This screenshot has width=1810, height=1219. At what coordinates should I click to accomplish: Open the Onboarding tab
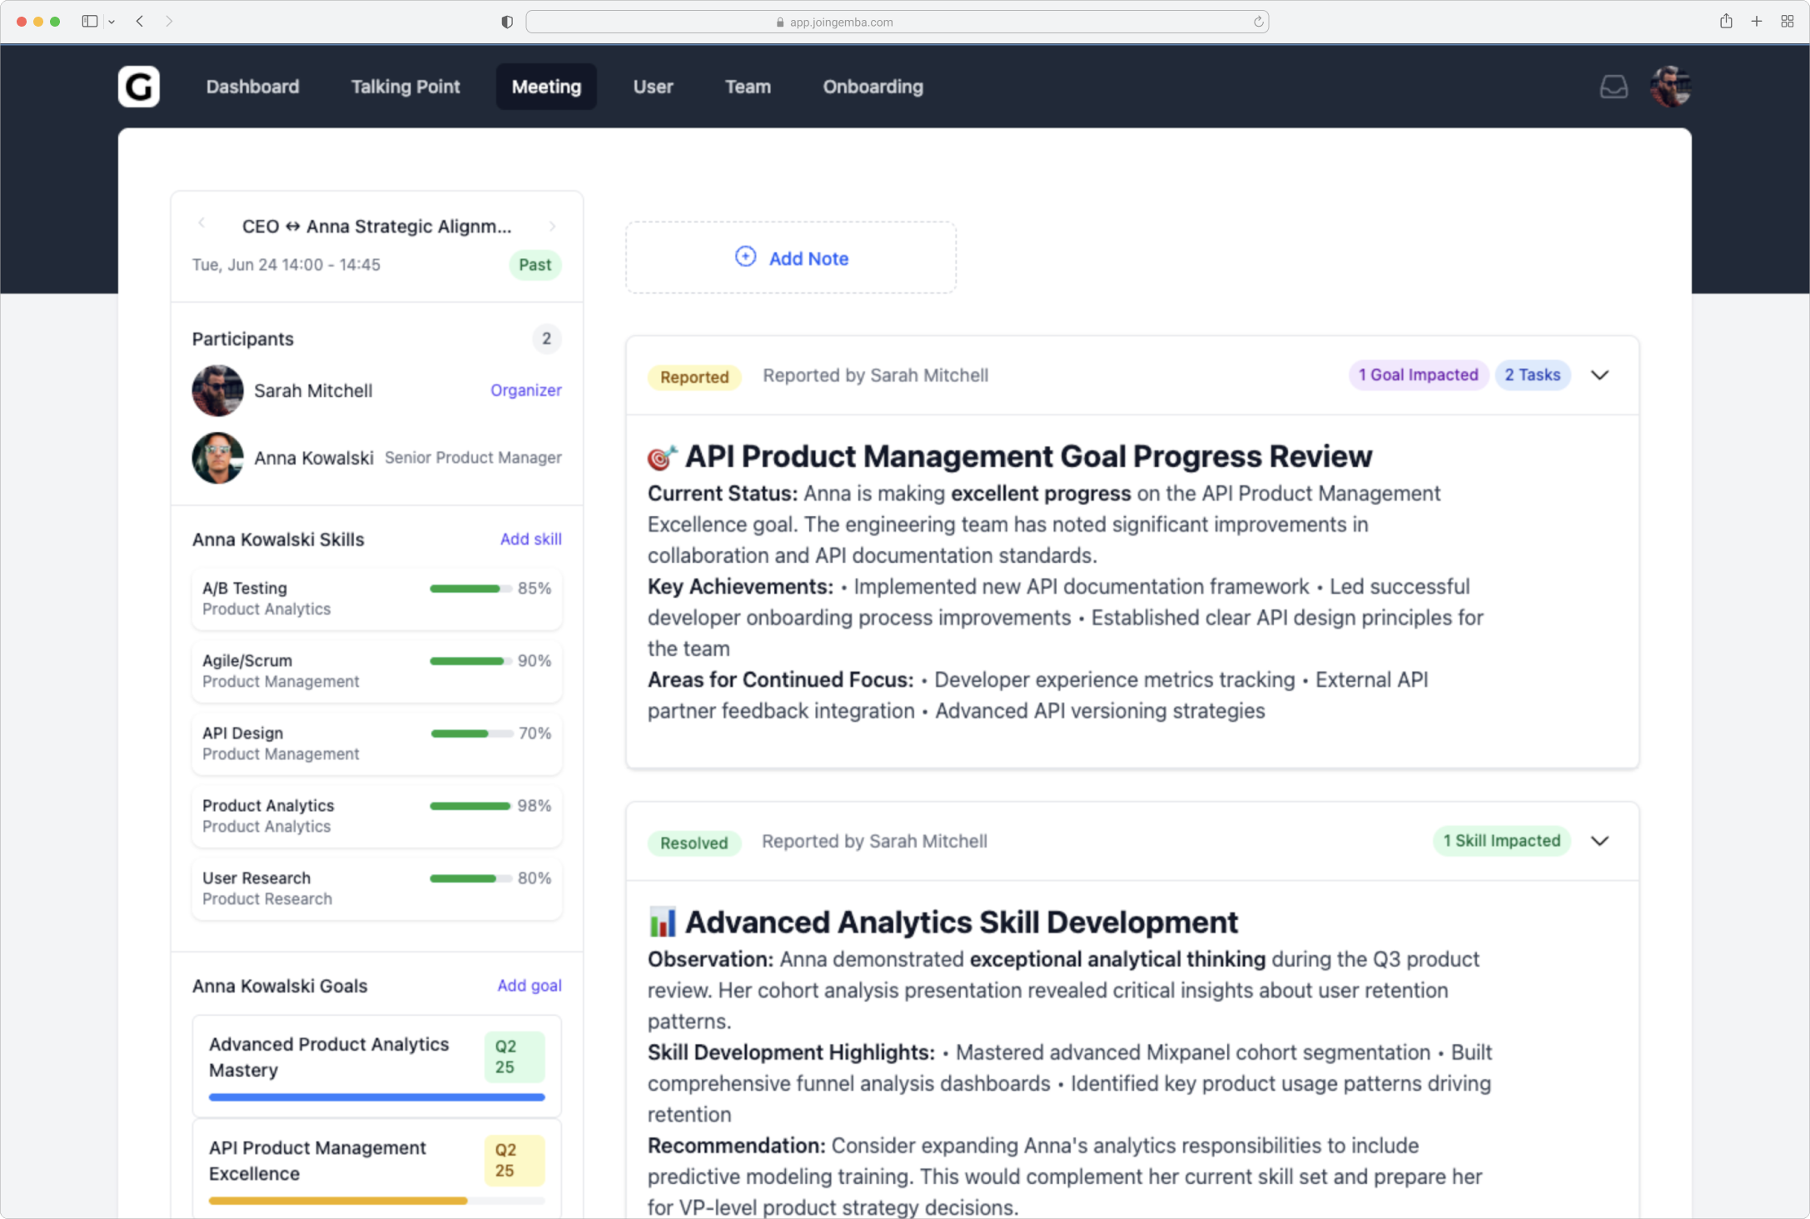tap(872, 87)
